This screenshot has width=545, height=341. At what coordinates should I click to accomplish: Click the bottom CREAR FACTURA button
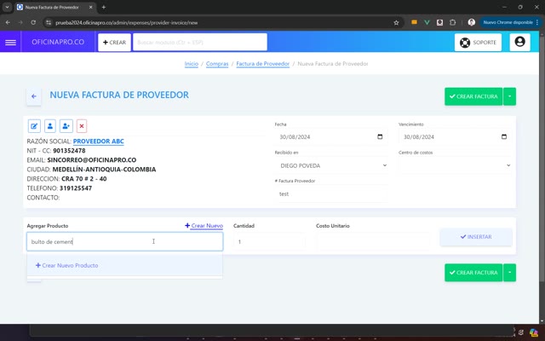click(473, 273)
